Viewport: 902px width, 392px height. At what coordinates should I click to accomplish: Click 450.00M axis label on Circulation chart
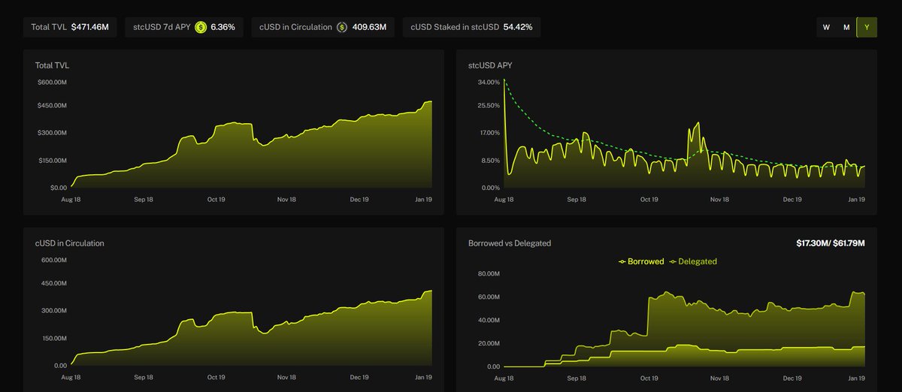pyautogui.click(x=55, y=283)
